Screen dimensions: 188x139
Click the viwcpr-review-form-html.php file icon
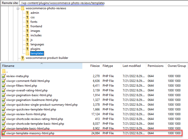(x=4, y=114)
